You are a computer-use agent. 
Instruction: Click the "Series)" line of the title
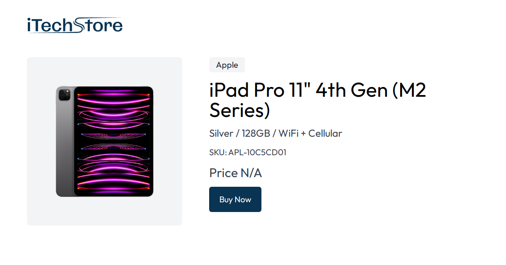point(239,110)
